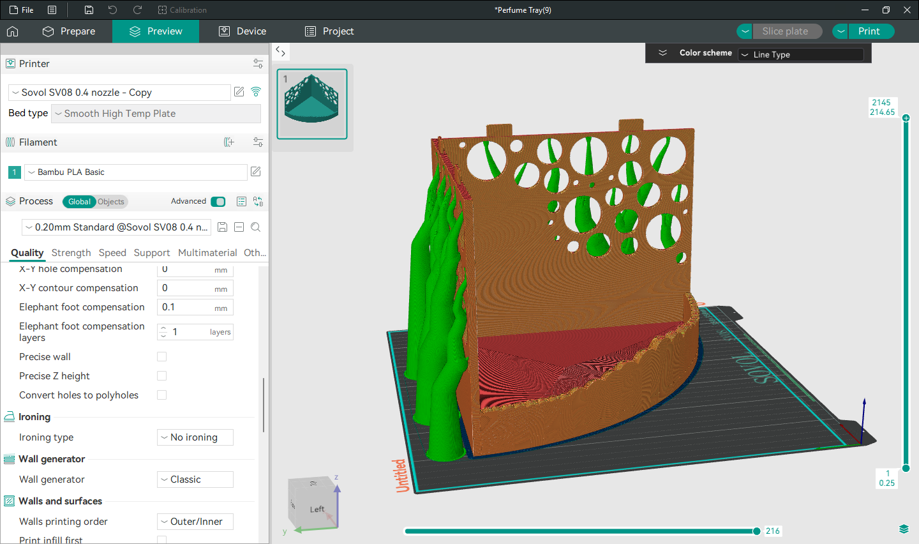This screenshot has height=544, width=919.
Task: Click the Print button
Action: pos(871,31)
